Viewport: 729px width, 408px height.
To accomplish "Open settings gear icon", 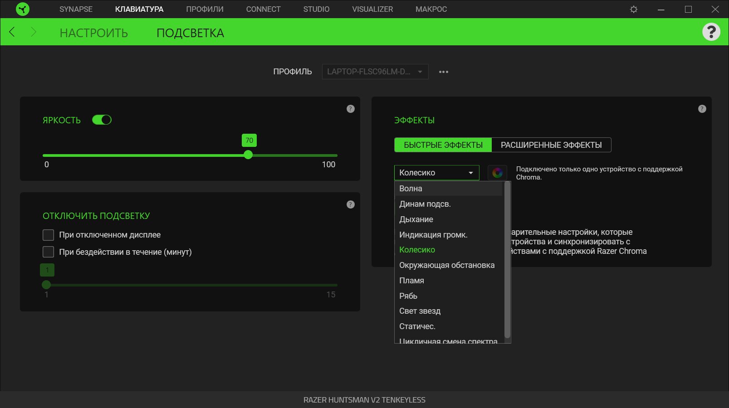I will 634,9.
